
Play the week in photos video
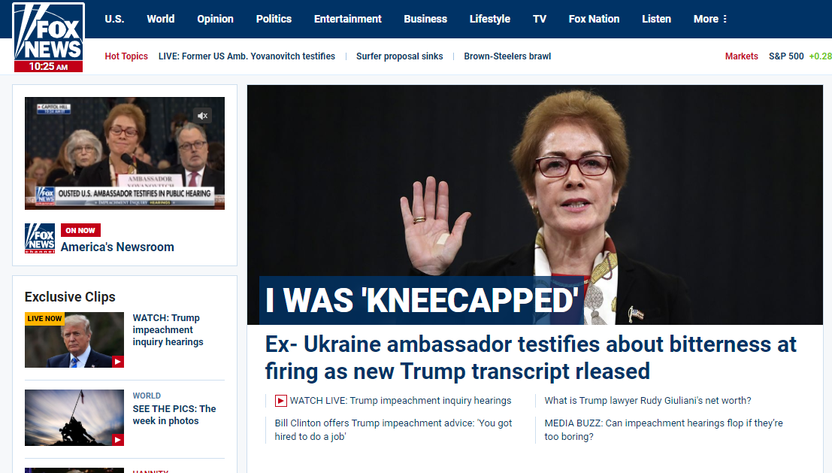coord(118,440)
